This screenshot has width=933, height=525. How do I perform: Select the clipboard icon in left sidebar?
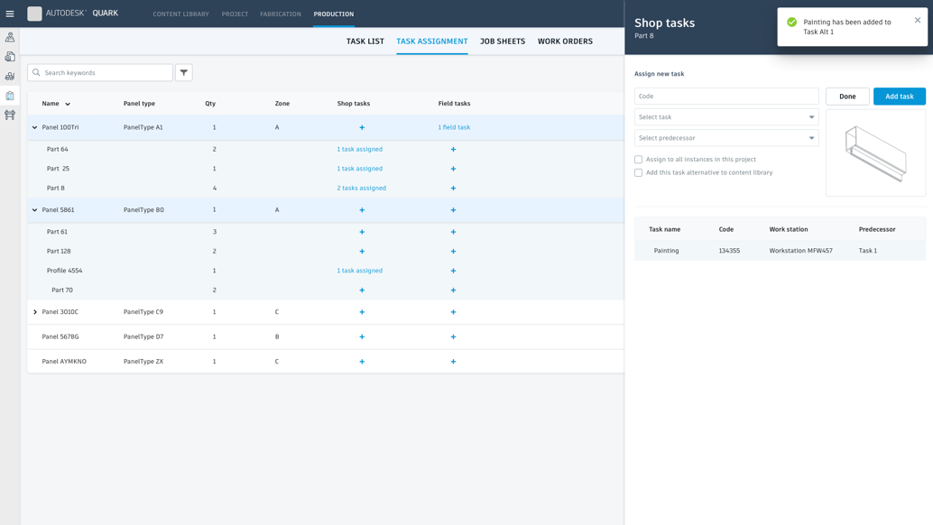tap(10, 96)
